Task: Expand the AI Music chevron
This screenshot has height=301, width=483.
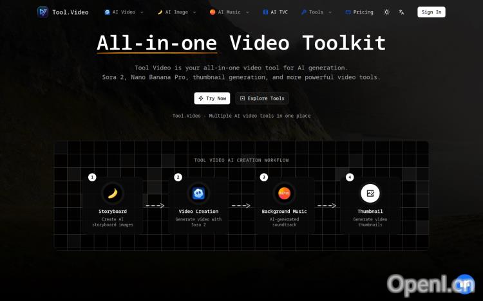Action: click(247, 12)
